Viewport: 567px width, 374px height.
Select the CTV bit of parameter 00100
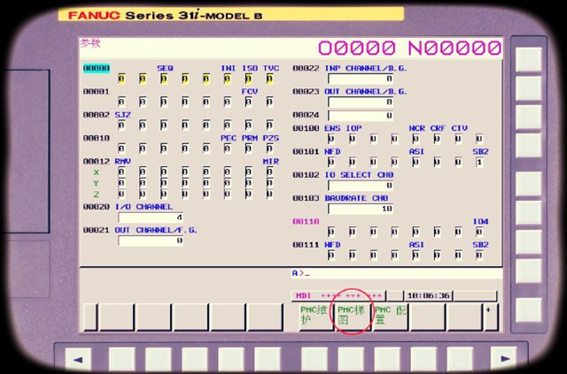(458, 139)
